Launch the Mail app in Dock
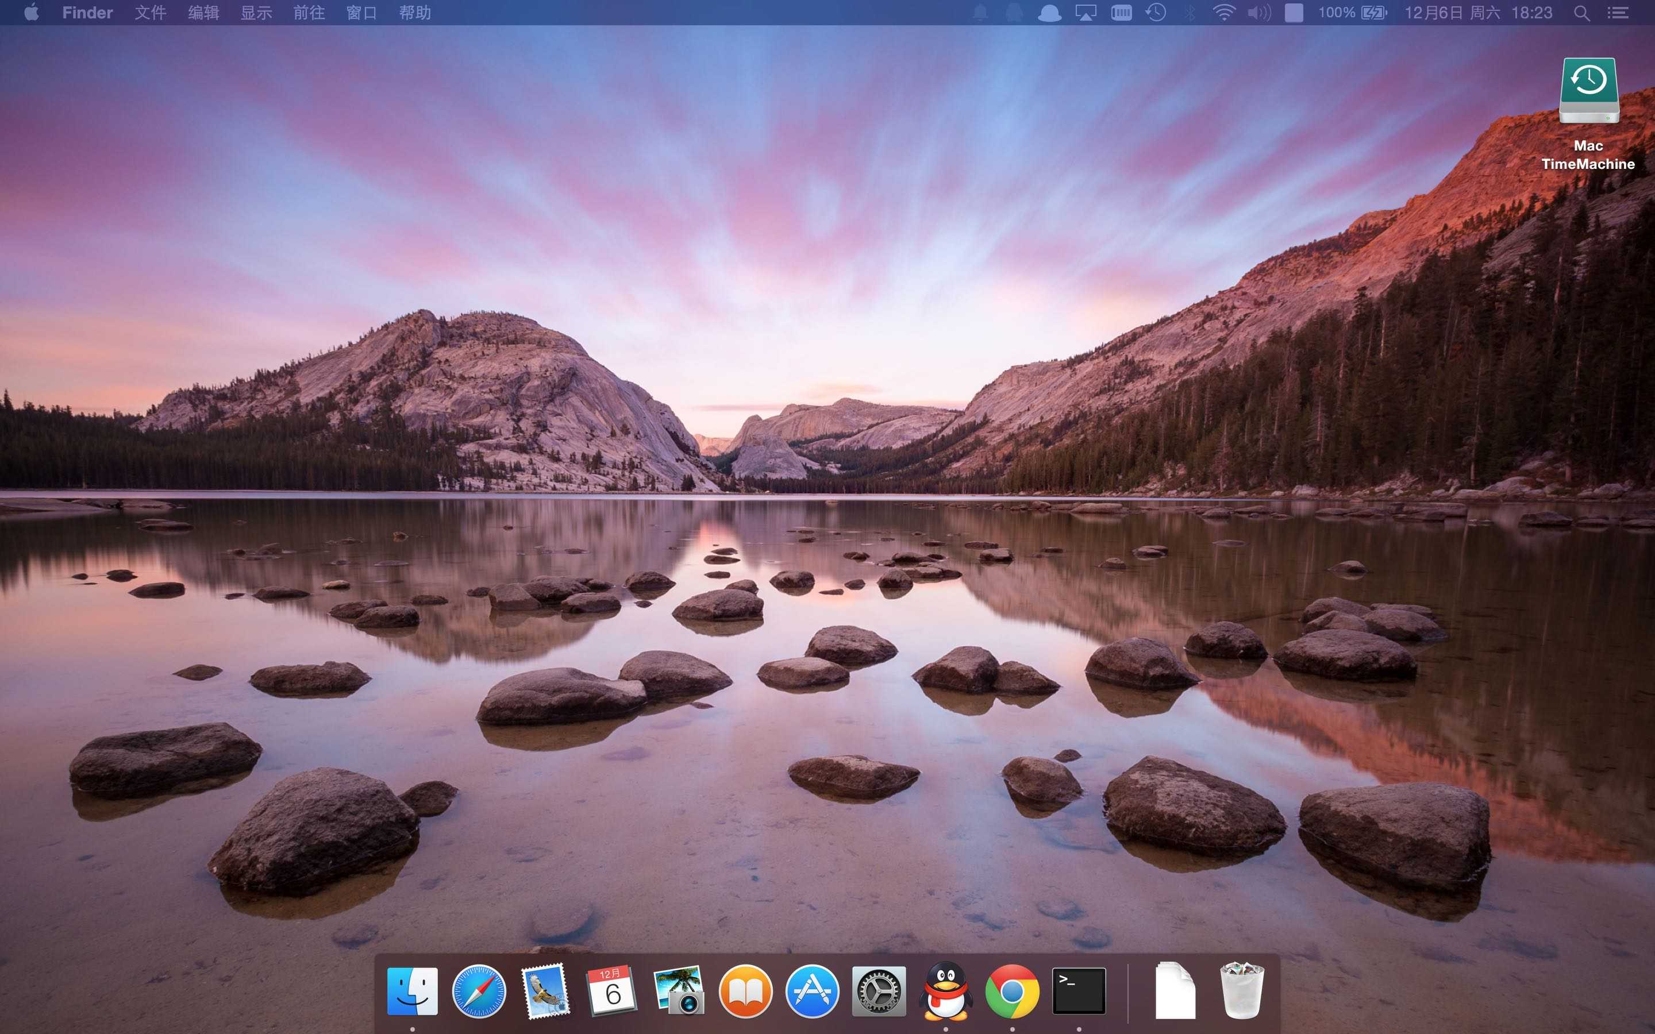 click(x=545, y=991)
